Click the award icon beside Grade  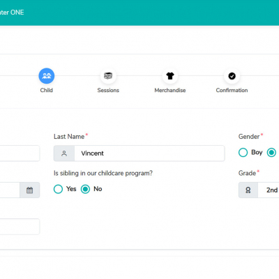[248, 190]
